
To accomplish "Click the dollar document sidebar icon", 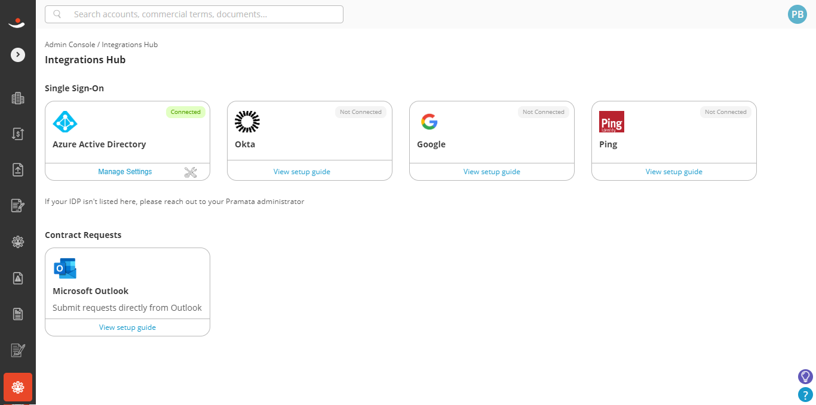I will tap(18, 134).
